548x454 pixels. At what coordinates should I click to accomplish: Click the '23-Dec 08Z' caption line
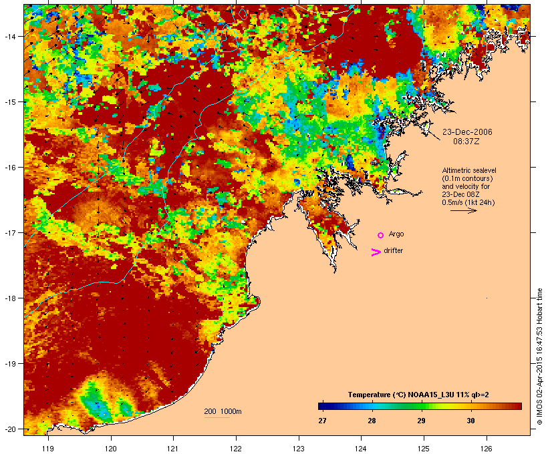tap(460, 194)
